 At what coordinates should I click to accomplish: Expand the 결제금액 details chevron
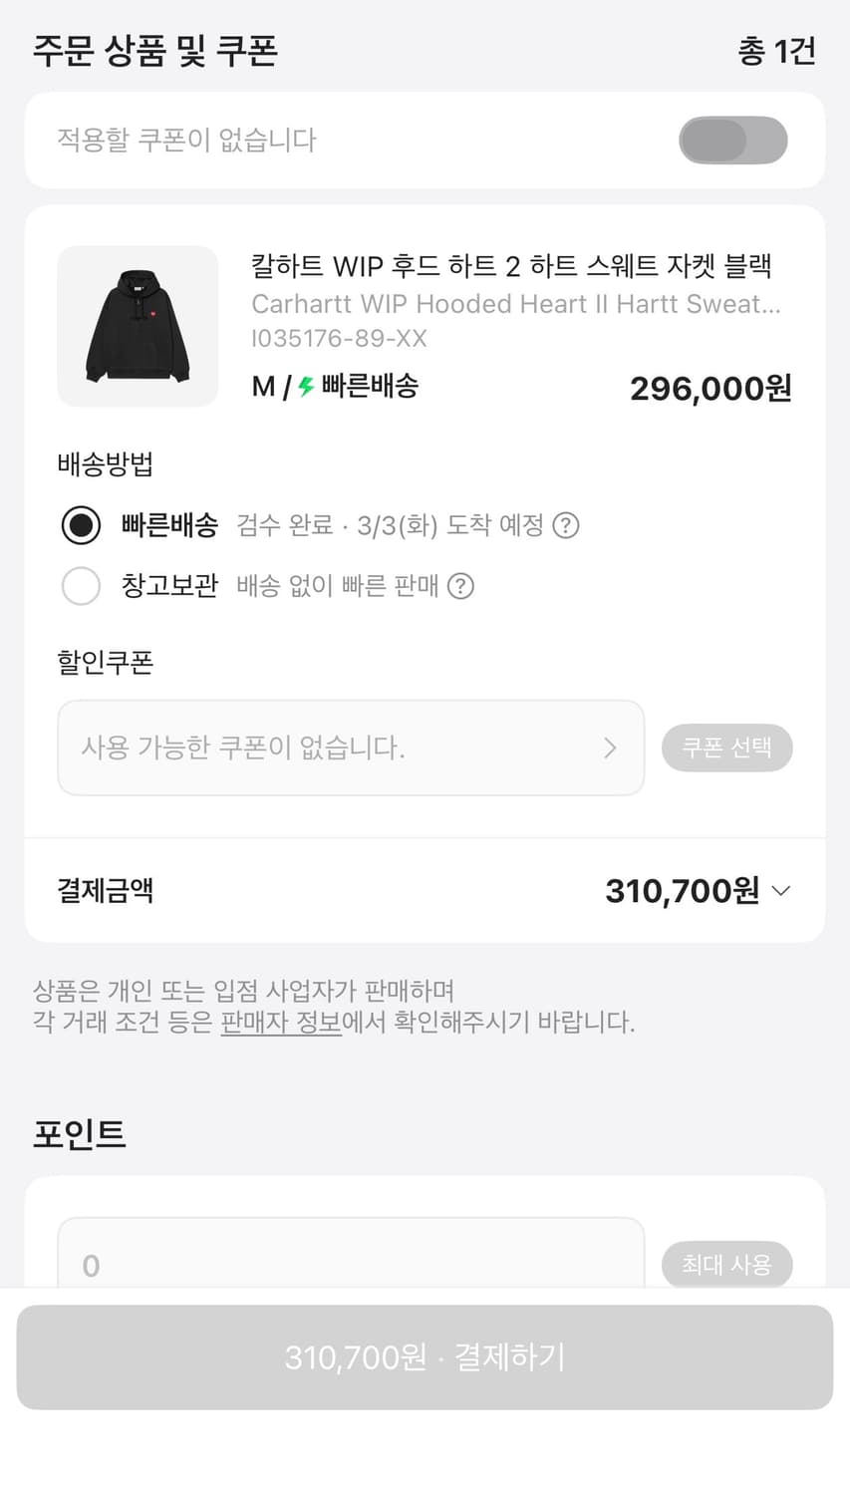[x=781, y=890]
